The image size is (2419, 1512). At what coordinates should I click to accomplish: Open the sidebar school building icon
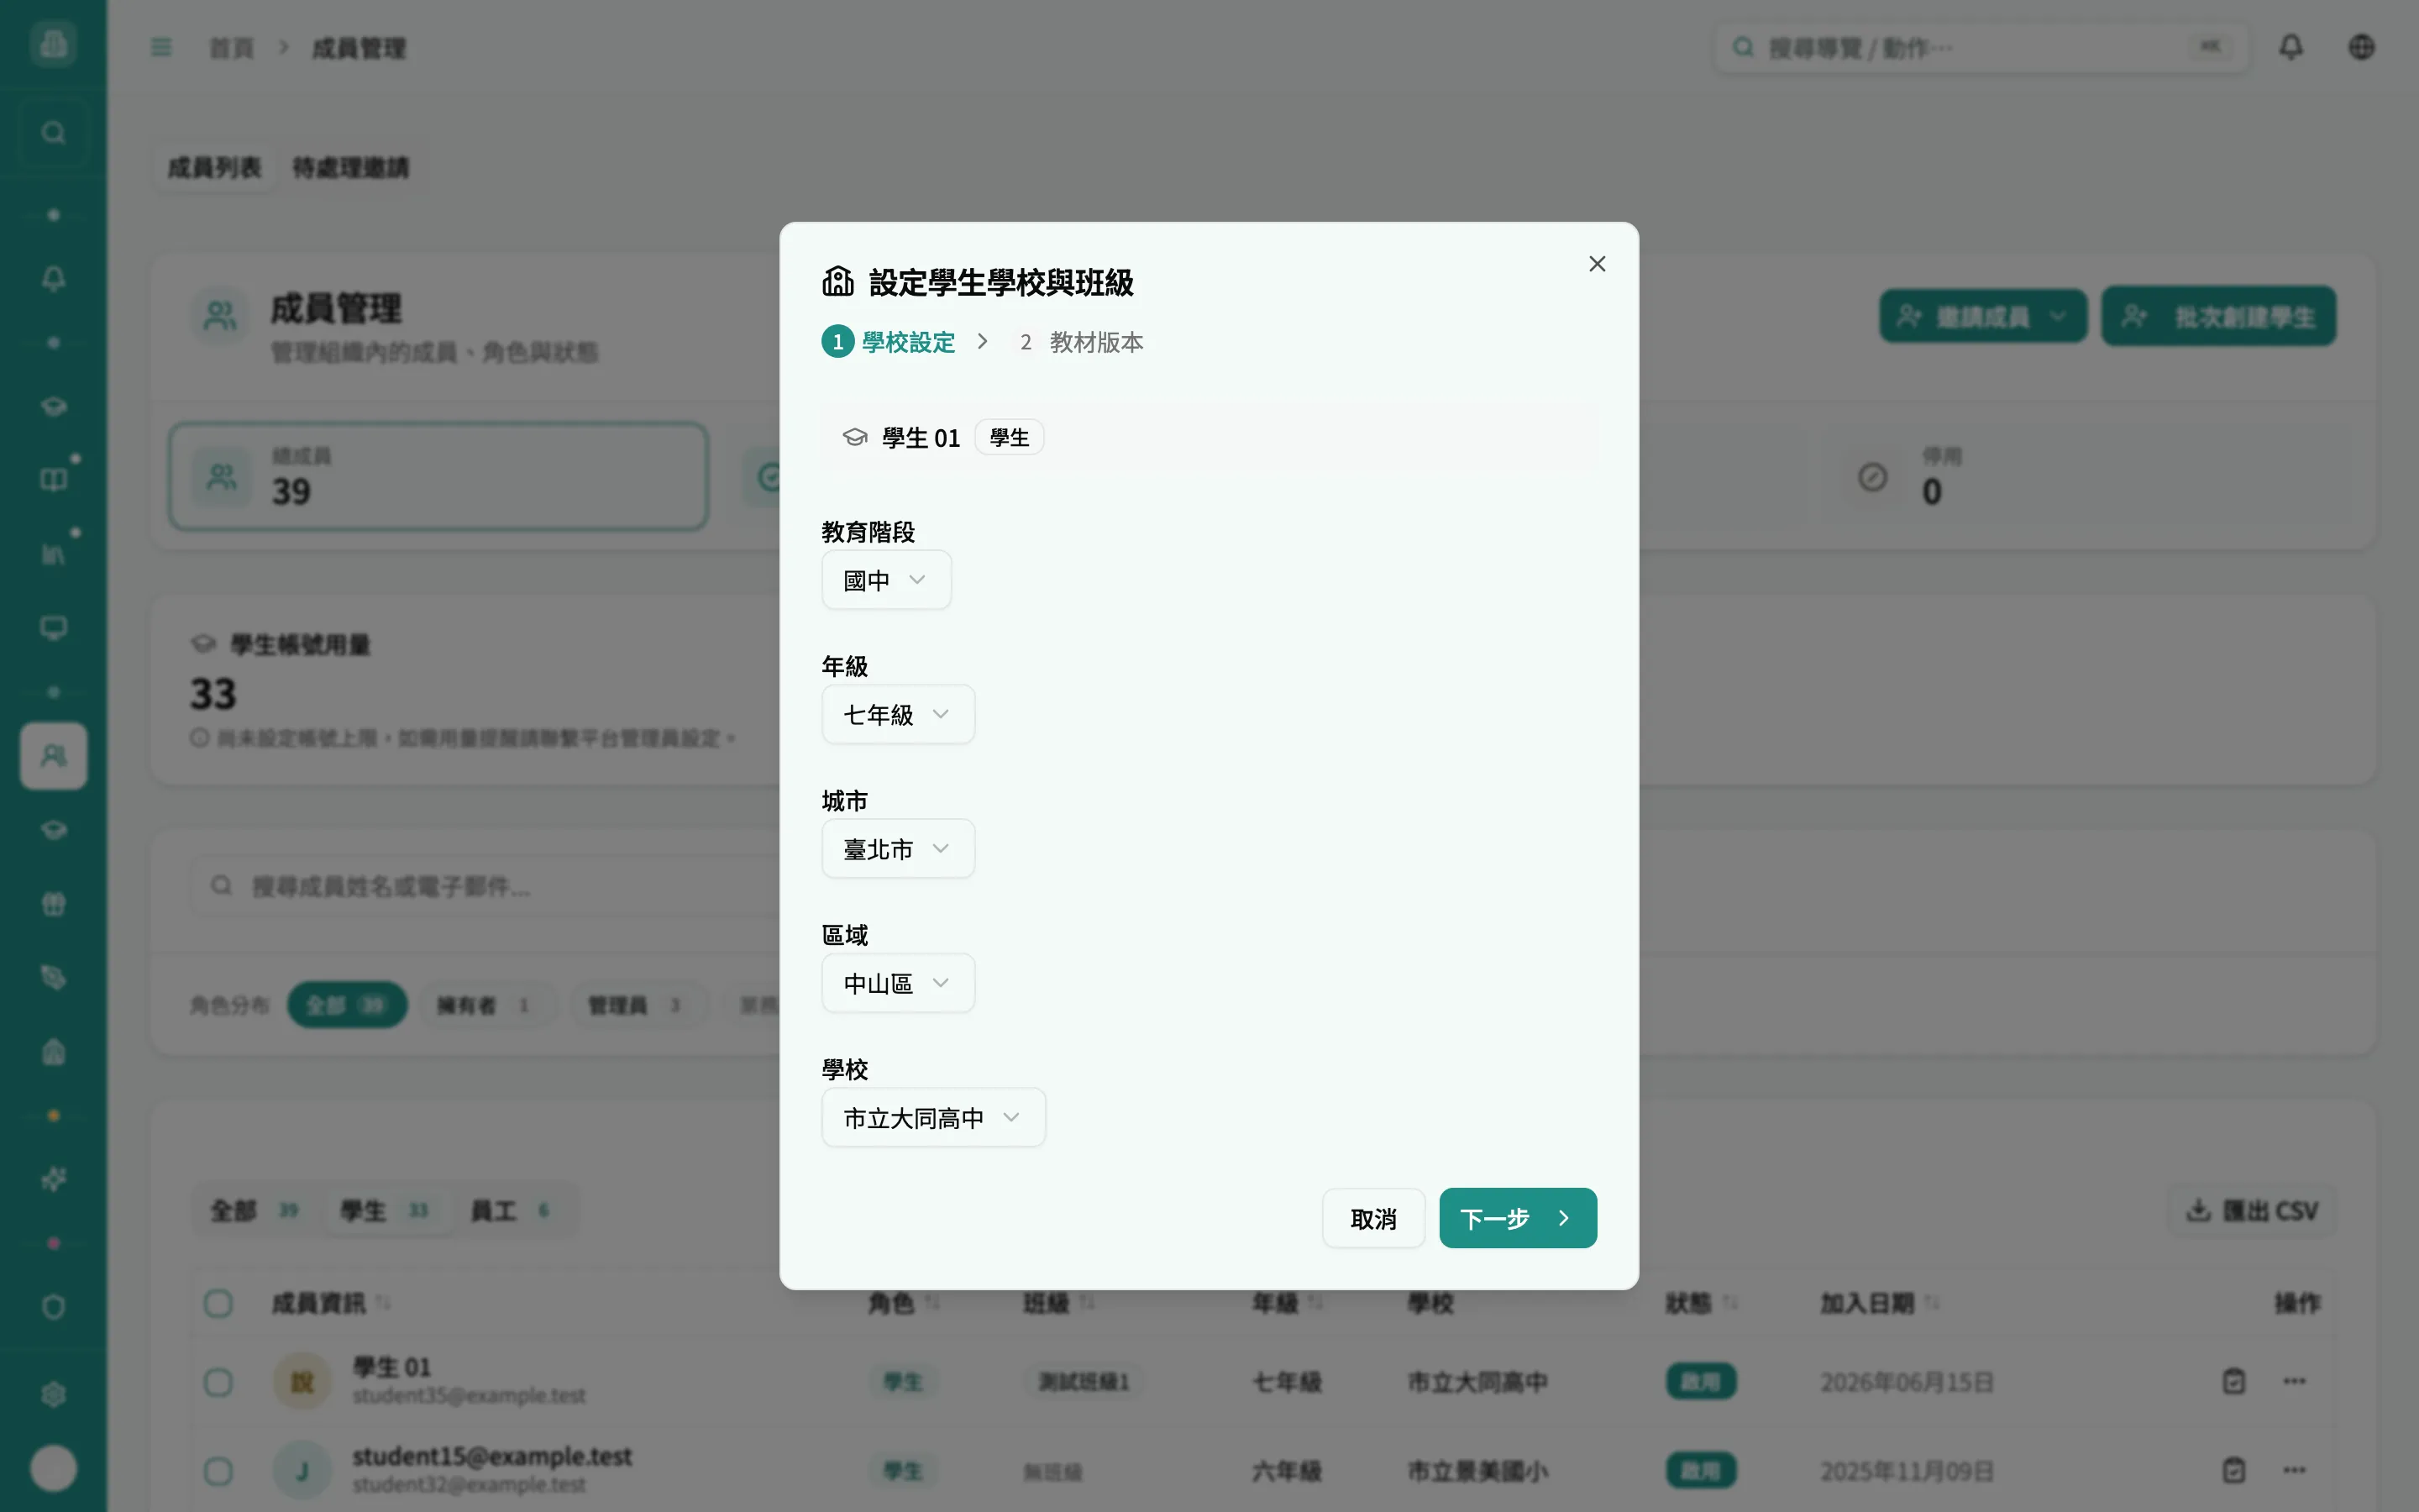click(54, 1052)
